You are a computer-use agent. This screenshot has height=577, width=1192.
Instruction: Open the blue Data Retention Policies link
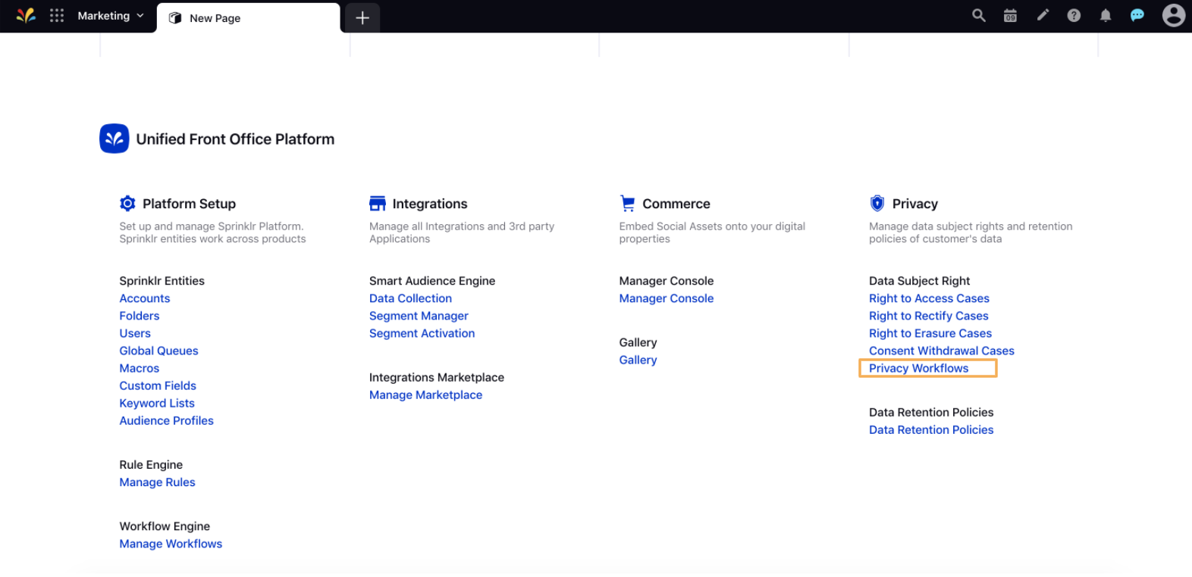pos(931,429)
